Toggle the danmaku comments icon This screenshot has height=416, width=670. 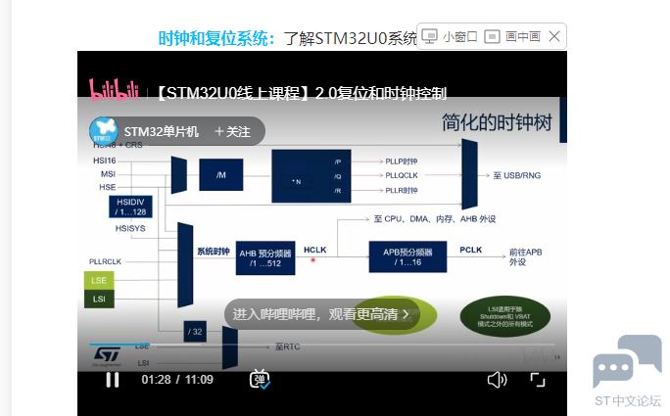tap(260, 379)
